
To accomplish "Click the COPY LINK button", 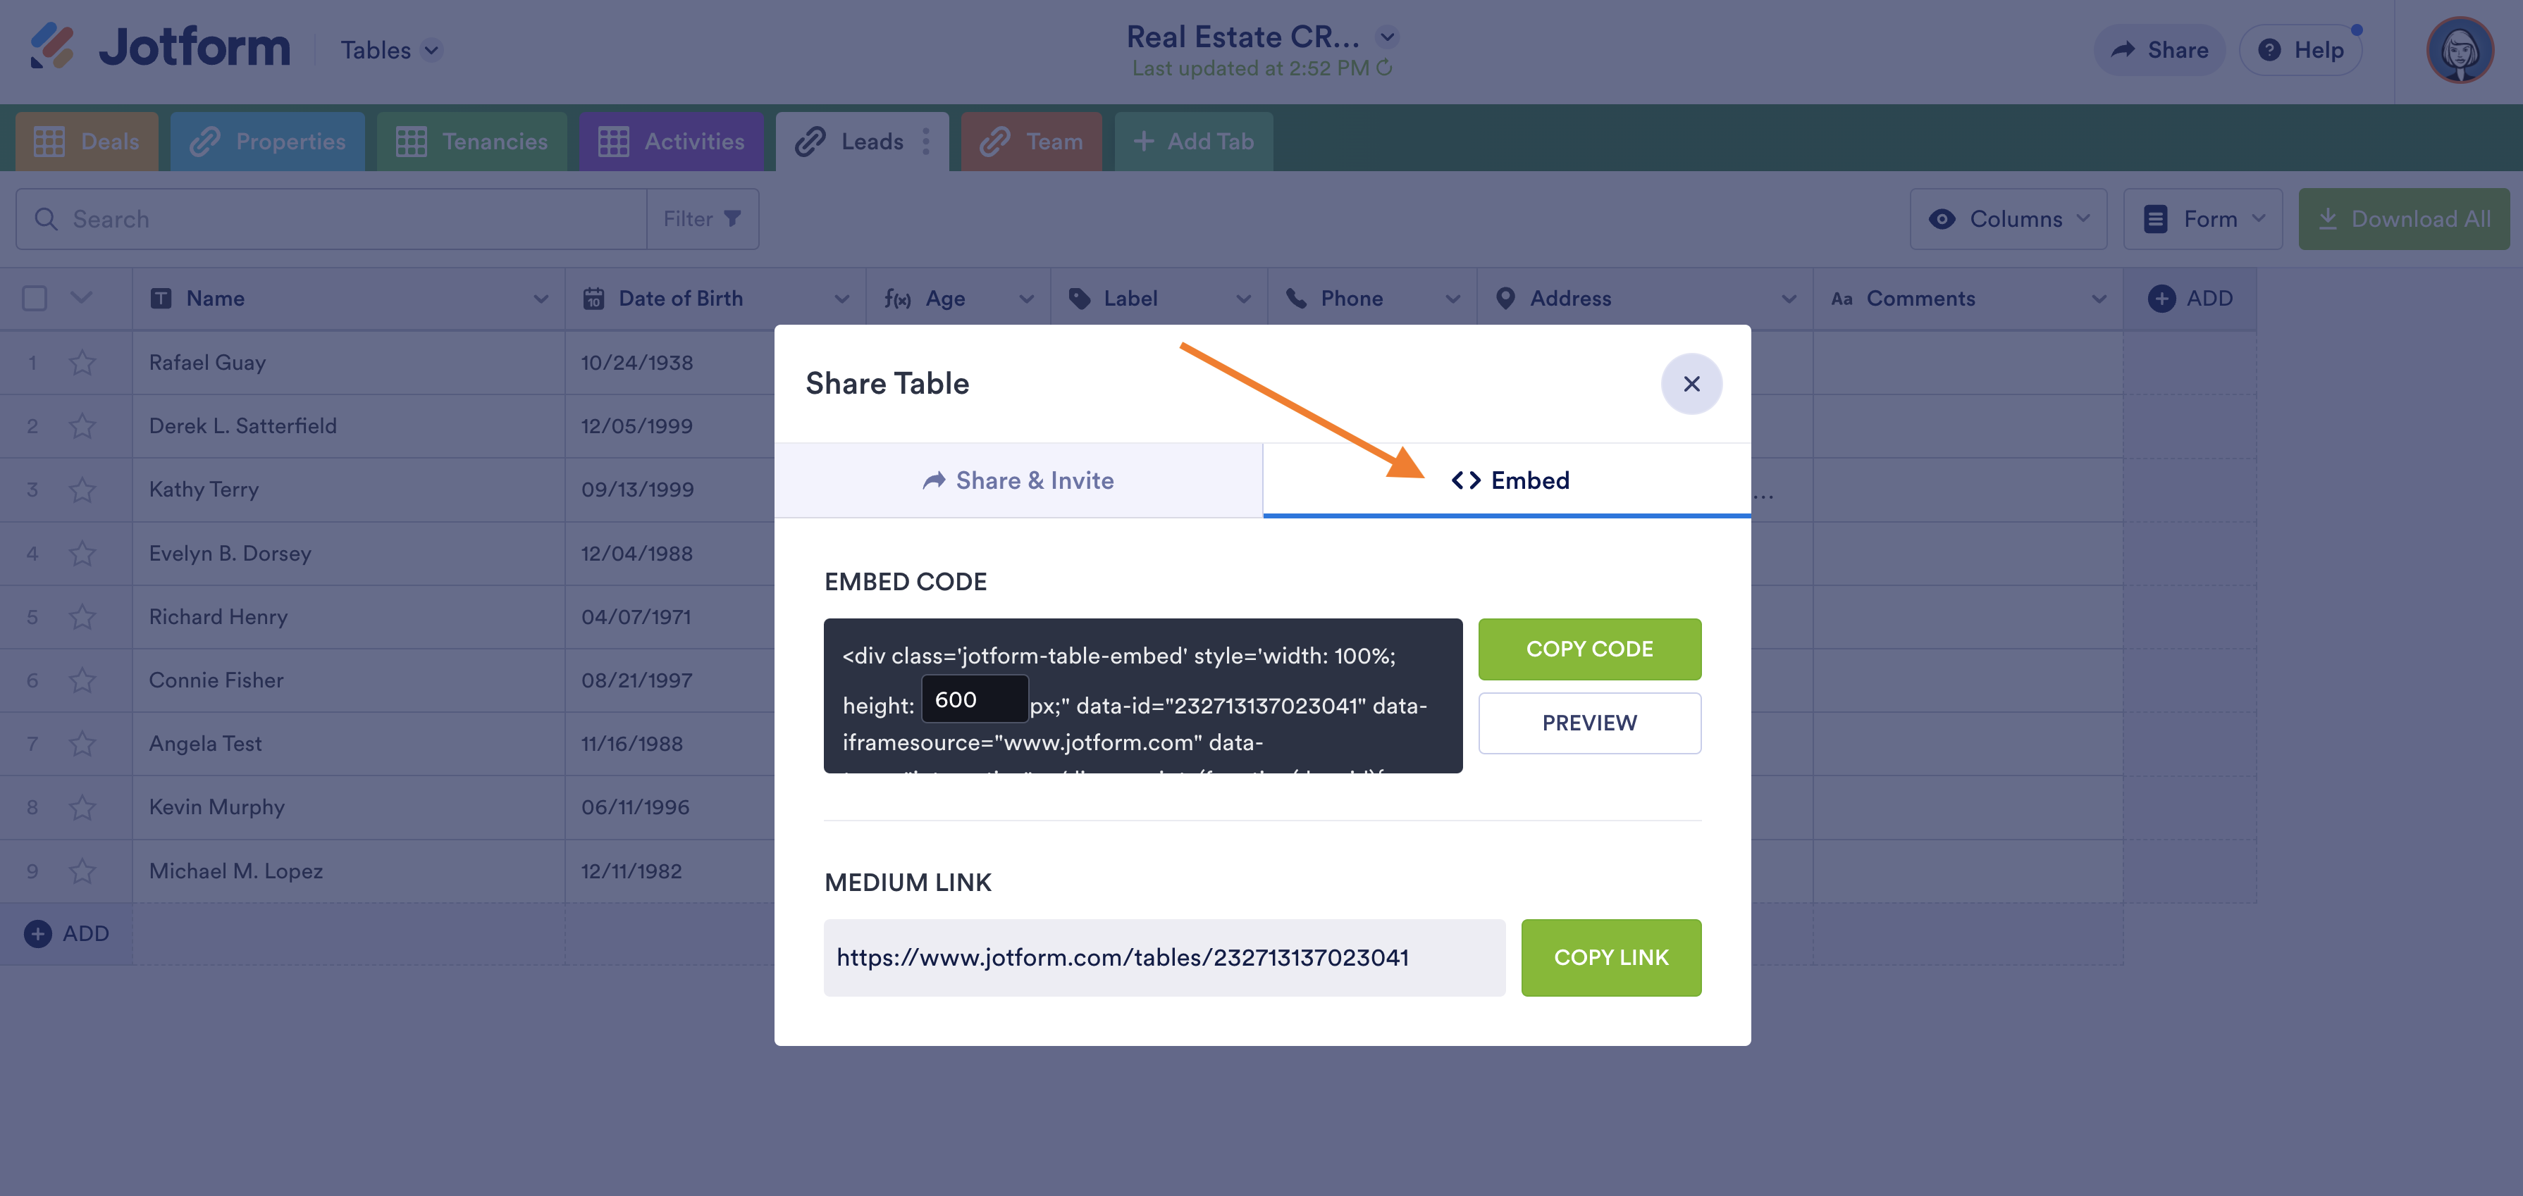I will point(1610,957).
